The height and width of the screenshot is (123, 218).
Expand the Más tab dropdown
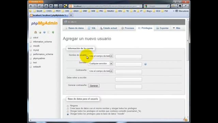point(176,28)
